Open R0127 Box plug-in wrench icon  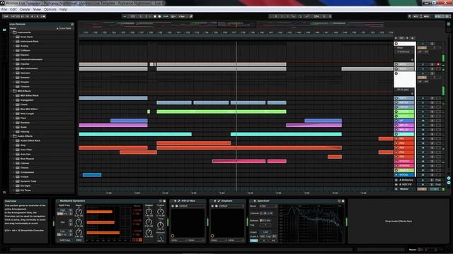[x=179, y=201]
